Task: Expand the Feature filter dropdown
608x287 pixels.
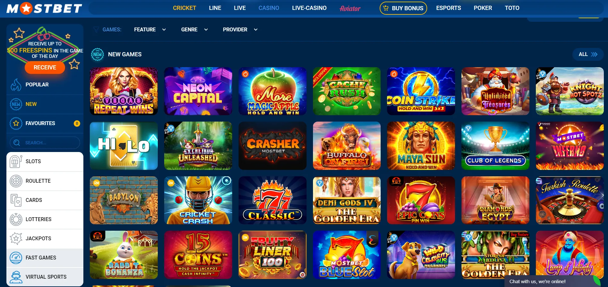Action: pos(150,29)
